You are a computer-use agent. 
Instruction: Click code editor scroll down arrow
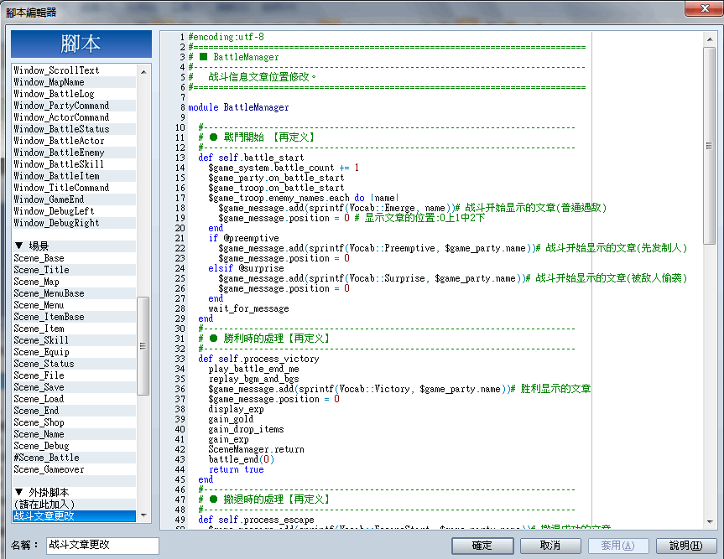(x=710, y=521)
